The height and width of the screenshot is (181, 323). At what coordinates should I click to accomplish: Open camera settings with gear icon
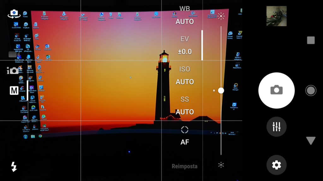[276, 165]
